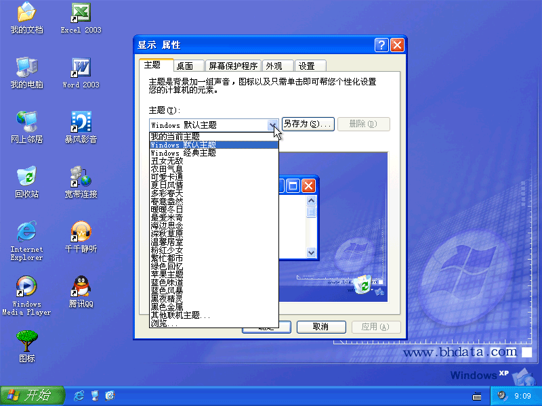Launch the 暴风影音 desktop shortcut

(81, 127)
